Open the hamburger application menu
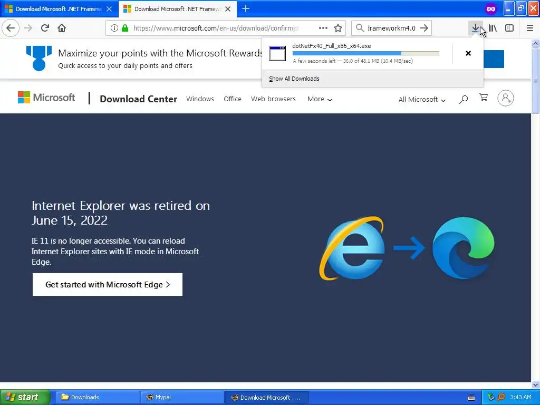The image size is (540, 405). click(530, 28)
